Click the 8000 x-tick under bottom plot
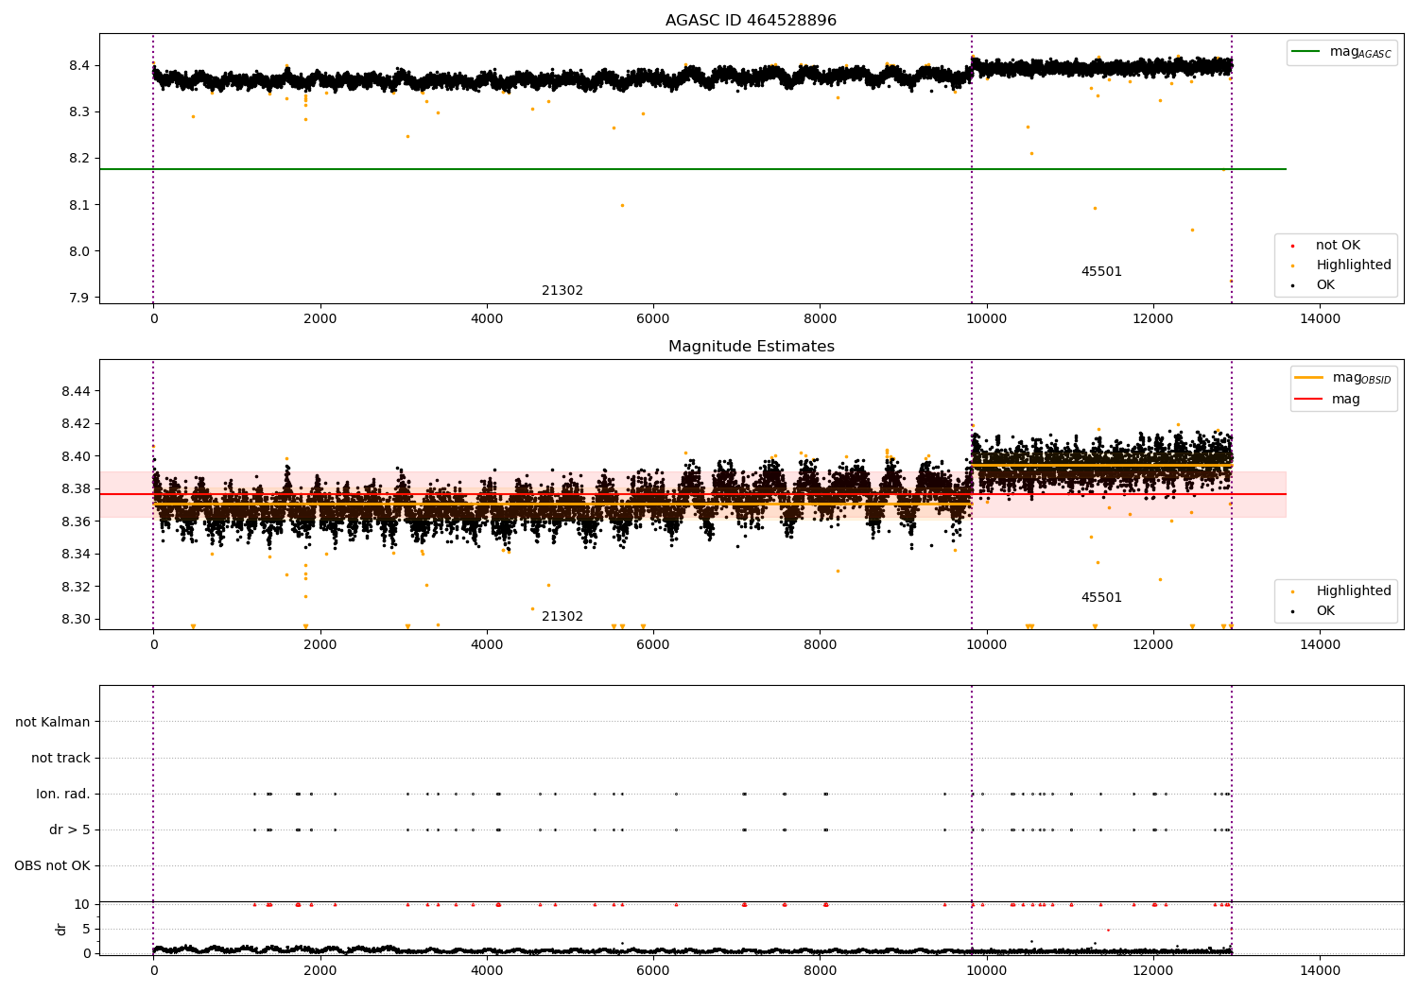 820,971
